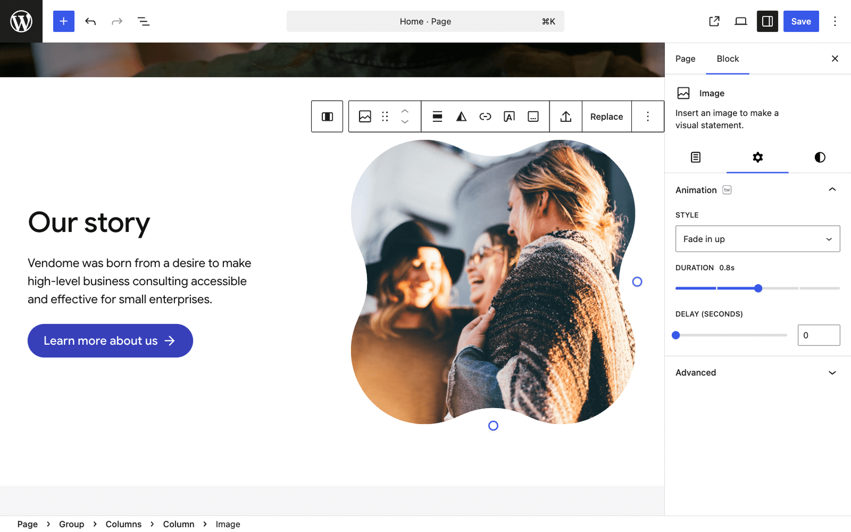Viewport: 851px width, 532px height.
Task: Click the Replace image button
Action: coord(606,117)
